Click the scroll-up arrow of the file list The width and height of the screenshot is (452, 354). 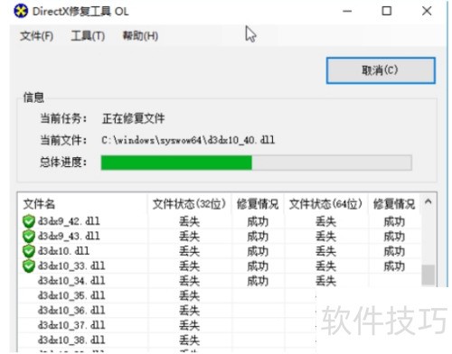click(428, 201)
